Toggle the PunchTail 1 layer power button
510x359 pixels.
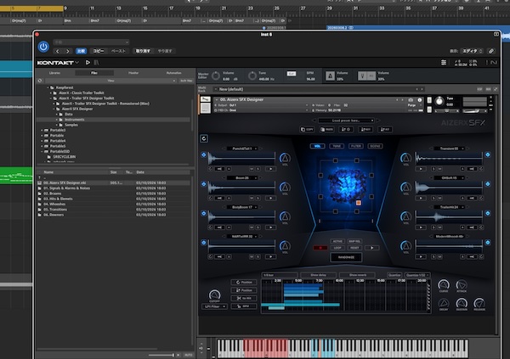[204, 154]
